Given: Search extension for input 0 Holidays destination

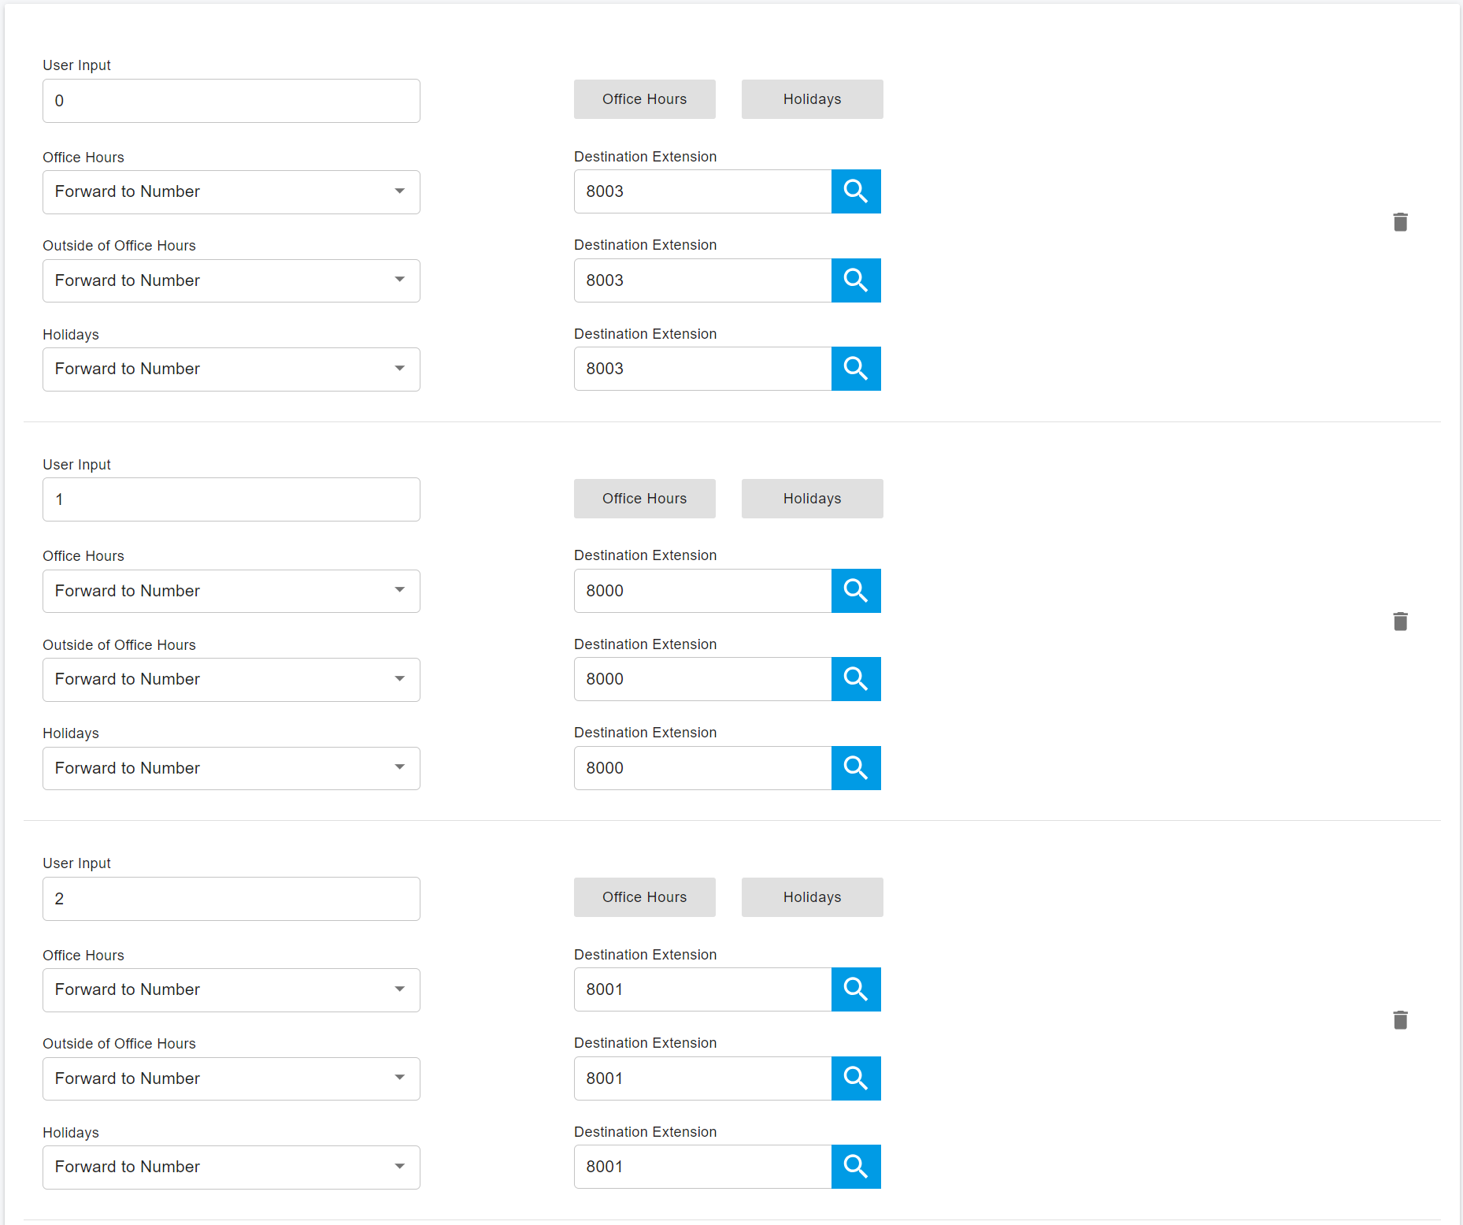Looking at the screenshot, I should click(856, 369).
